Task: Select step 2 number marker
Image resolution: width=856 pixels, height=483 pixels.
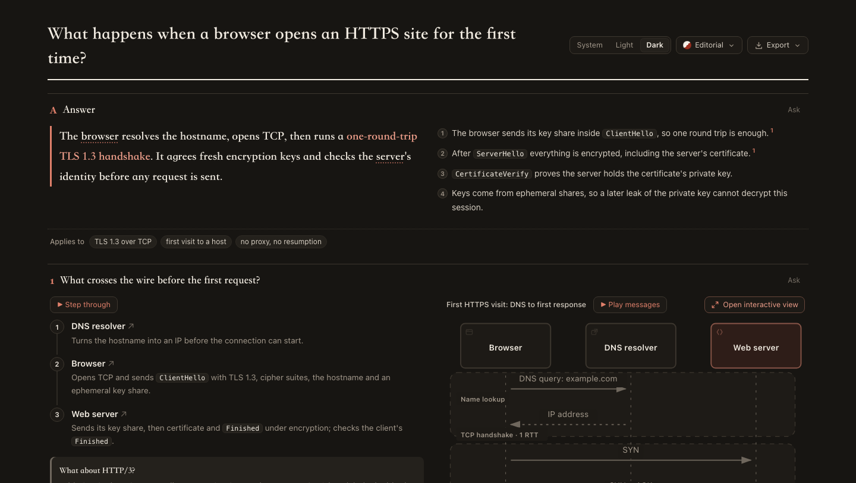Action: [x=57, y=364]
